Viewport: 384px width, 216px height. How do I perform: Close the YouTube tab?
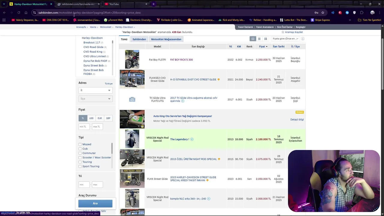click(x=146, y=4)
